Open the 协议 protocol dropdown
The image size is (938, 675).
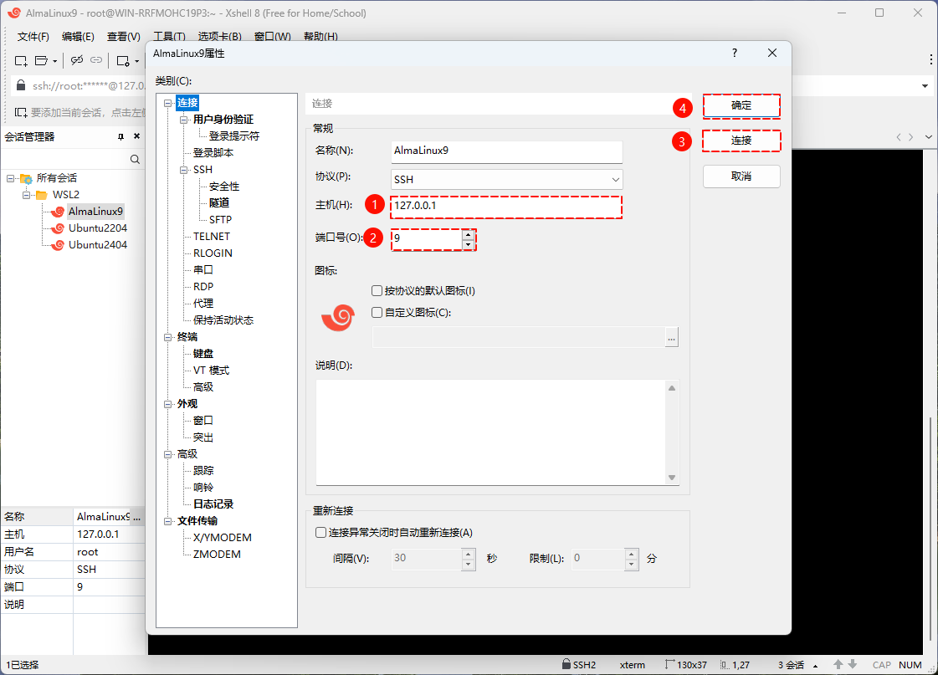point(617,179)
